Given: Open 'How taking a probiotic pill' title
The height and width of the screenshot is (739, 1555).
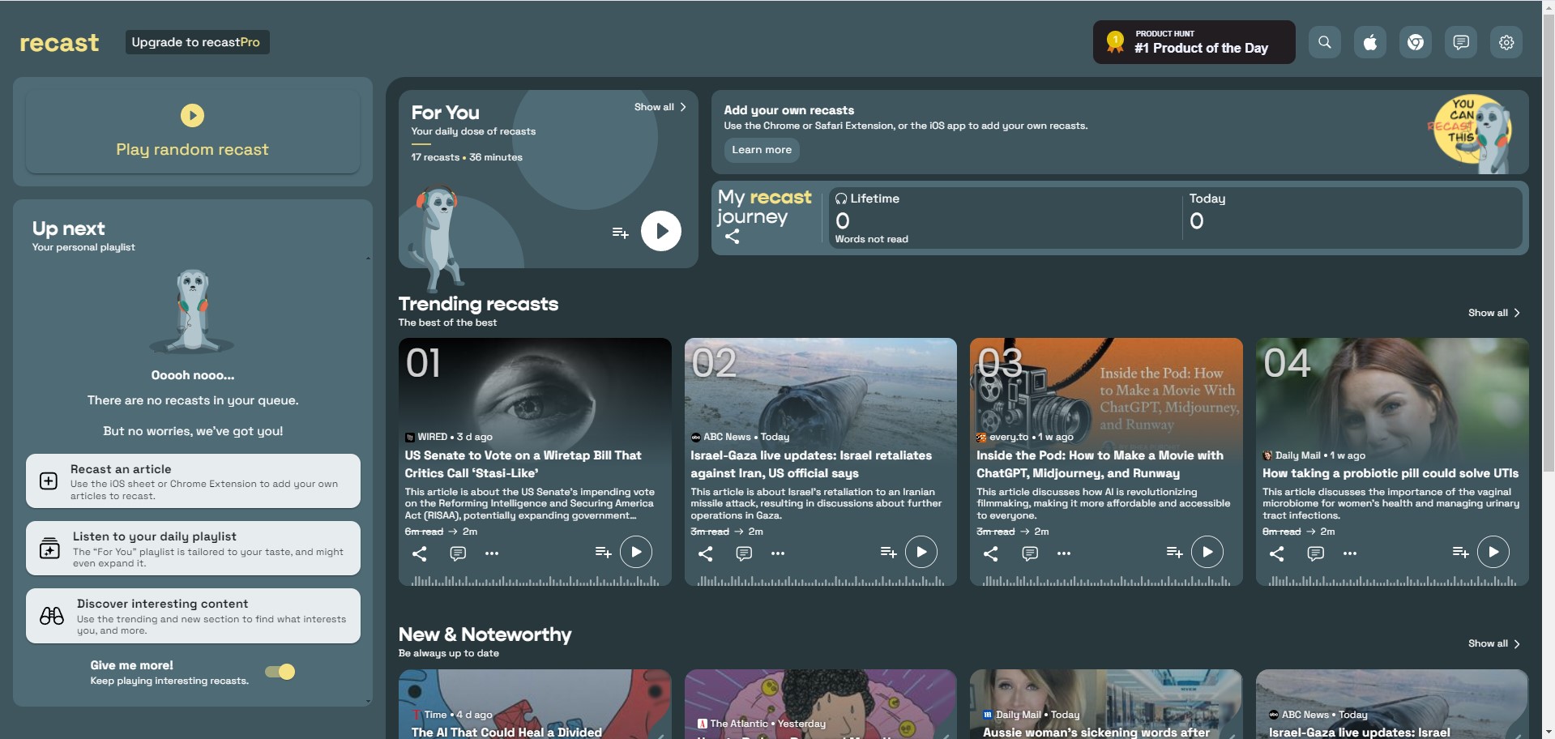Looking at the screenshot, I should [x=1391, y=473].
